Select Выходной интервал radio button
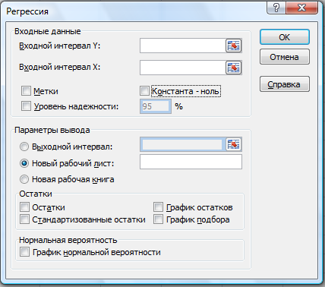This screenshot has width=325, height=287. (24, 147)
